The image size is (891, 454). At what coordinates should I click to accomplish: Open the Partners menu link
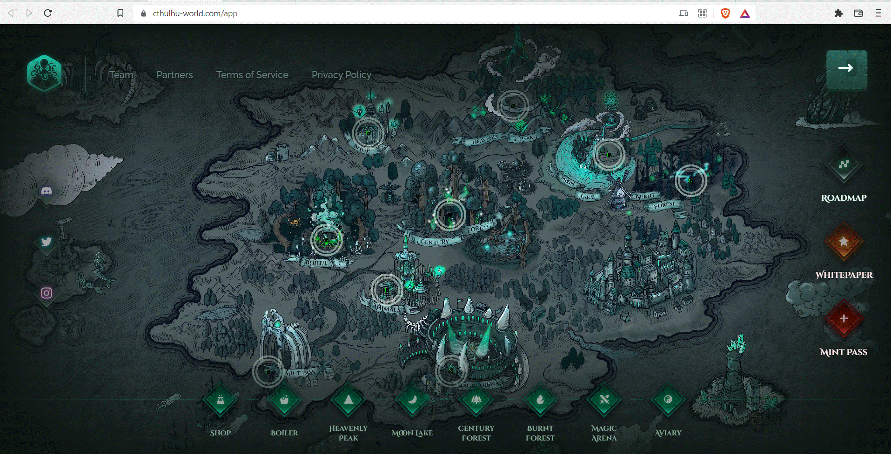174,75
